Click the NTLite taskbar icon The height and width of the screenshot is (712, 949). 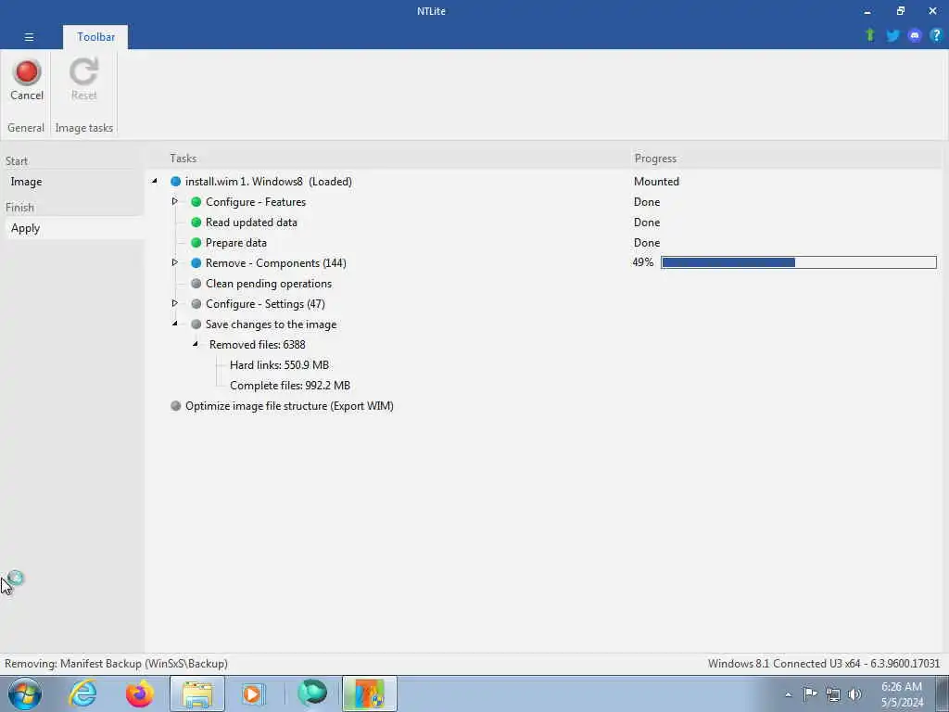pyautogui.click(x=370, y=693)
